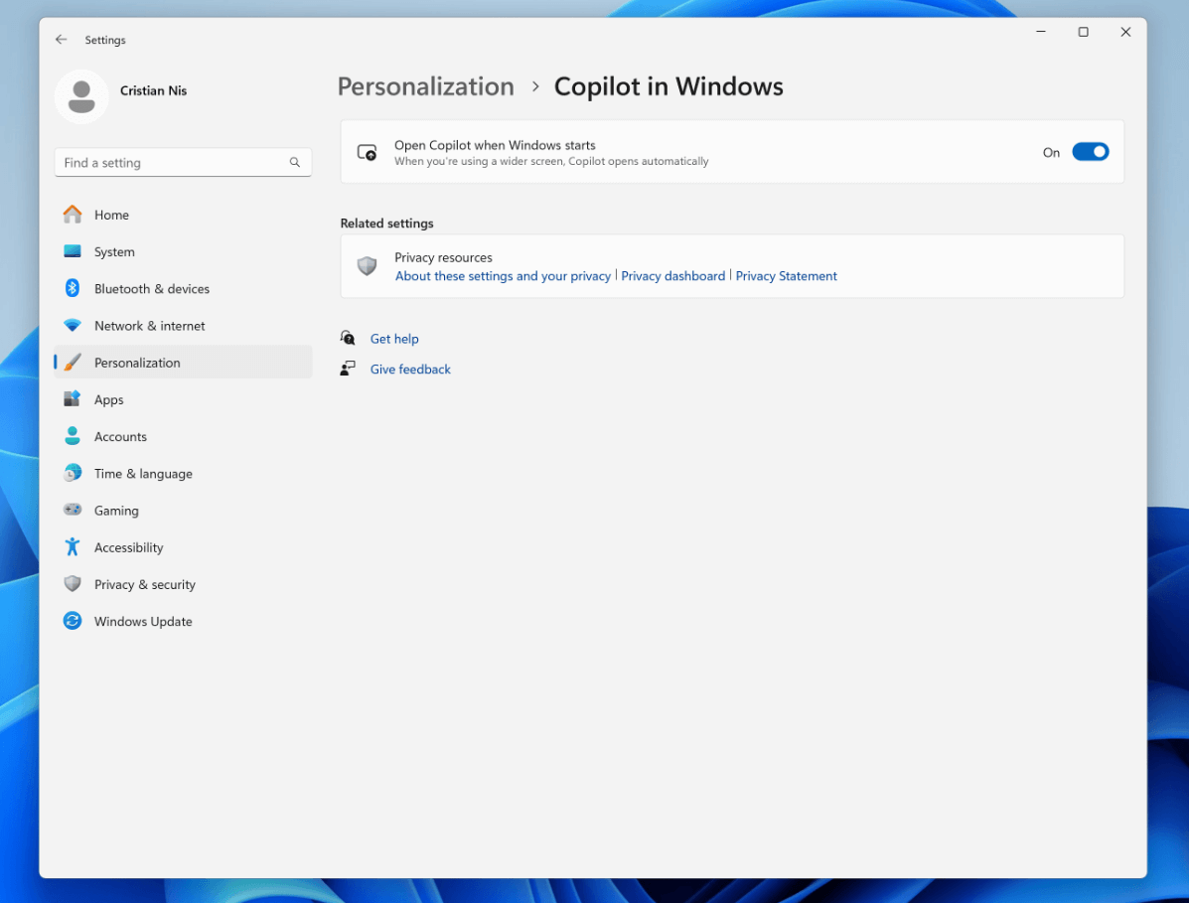Viewport: 1189px width, 903px height.
Task: Click the Get help headset icon
Action: (348, 338)
